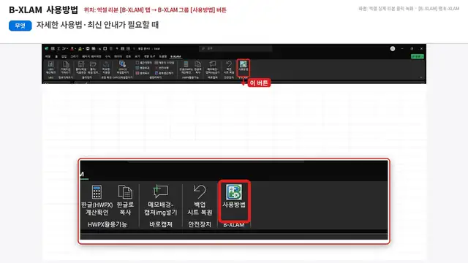The width and height of the screenshot is (468, 263).
Task: Click 메모배경-캡쳐img넣기 in the enlarged ribbon view
Action: click(161, 199)
